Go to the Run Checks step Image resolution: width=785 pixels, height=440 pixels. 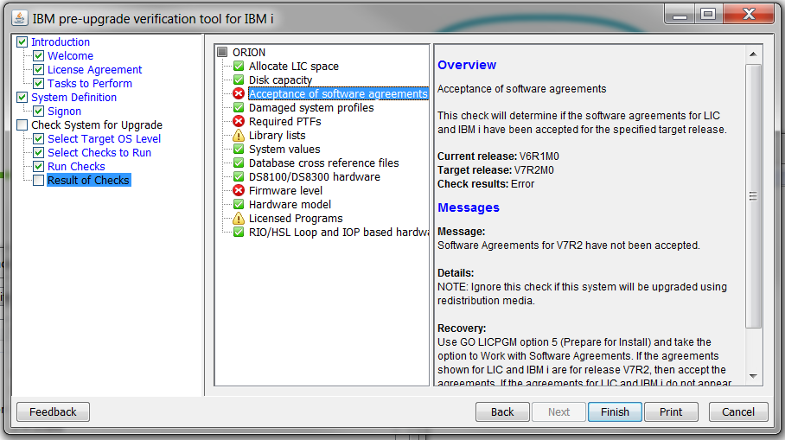click(76, 166)
